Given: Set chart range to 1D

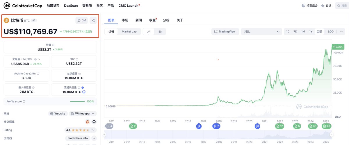Looking at the screenshot, I should [288, 31].
